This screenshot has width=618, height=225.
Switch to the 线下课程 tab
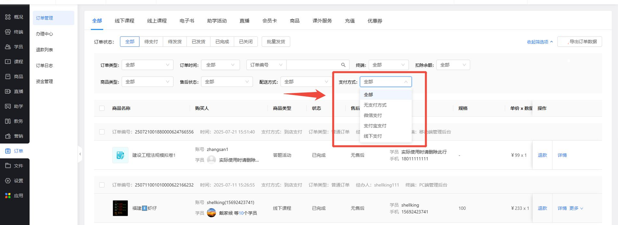click(124, 21)
